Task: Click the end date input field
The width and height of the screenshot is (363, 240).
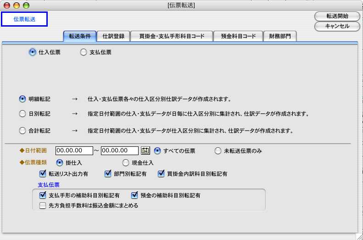Action: [119, 151]
